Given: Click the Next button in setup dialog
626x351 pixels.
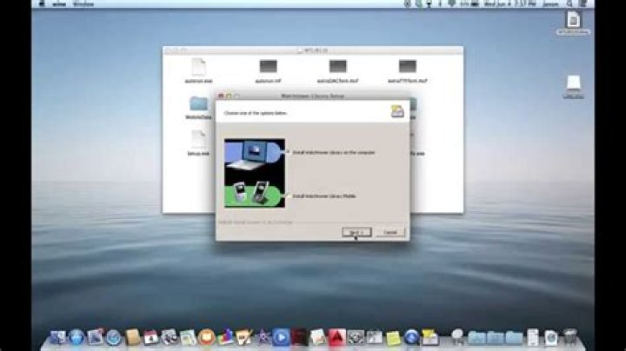Looking at the screenshot, I should [354, 232].
